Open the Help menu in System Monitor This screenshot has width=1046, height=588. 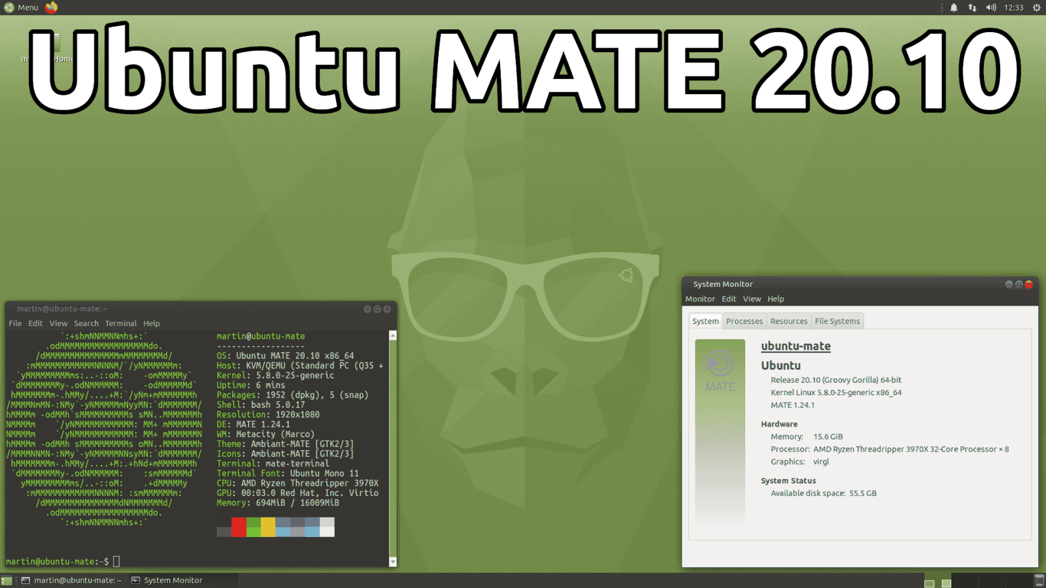click(776, 299)
